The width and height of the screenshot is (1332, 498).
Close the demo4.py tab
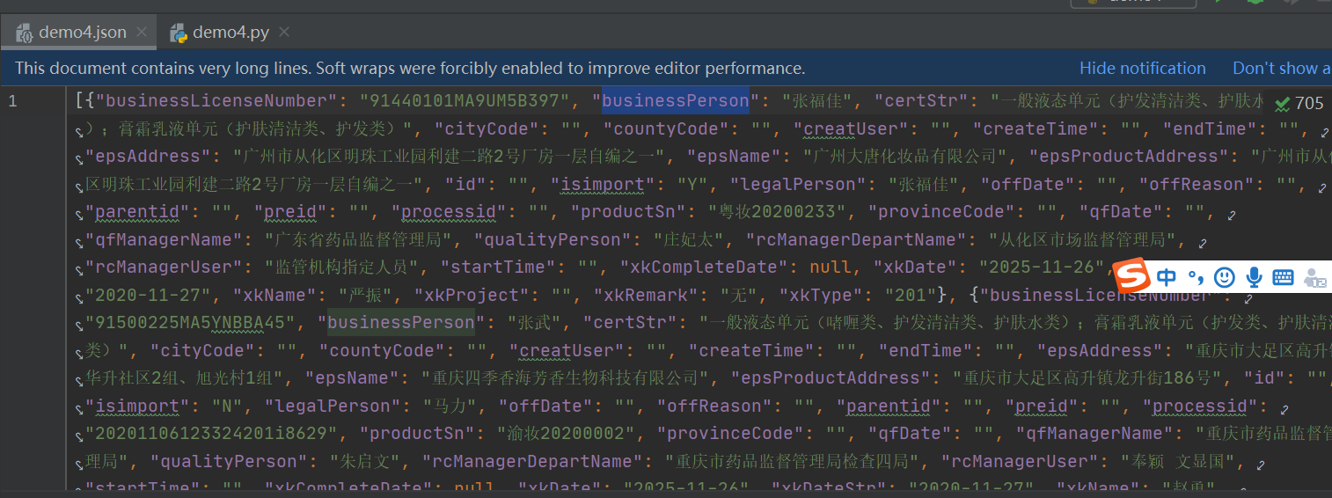click(283, 33)
